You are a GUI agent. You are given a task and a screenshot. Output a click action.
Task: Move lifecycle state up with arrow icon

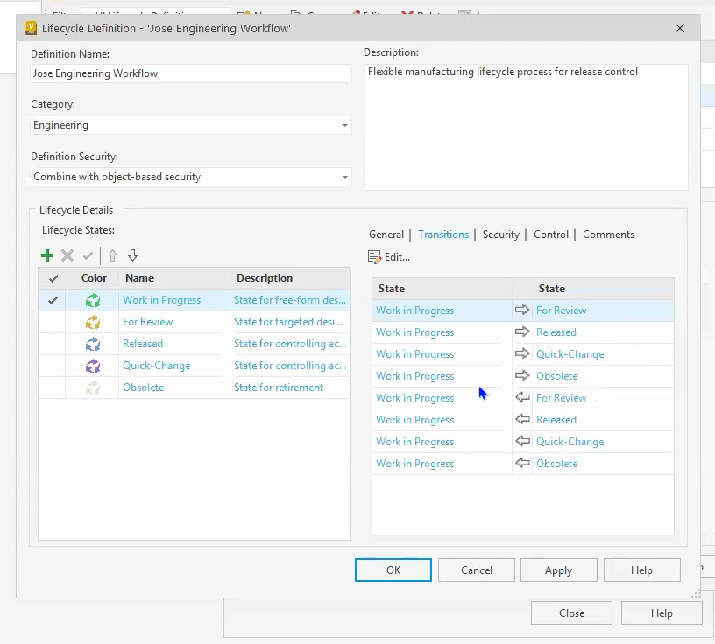click(113, 255)
